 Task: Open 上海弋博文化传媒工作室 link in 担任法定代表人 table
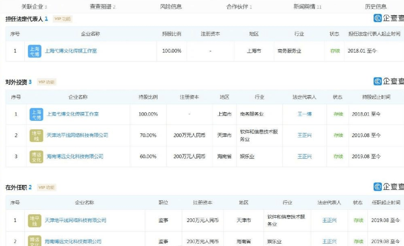pos(71,51)
